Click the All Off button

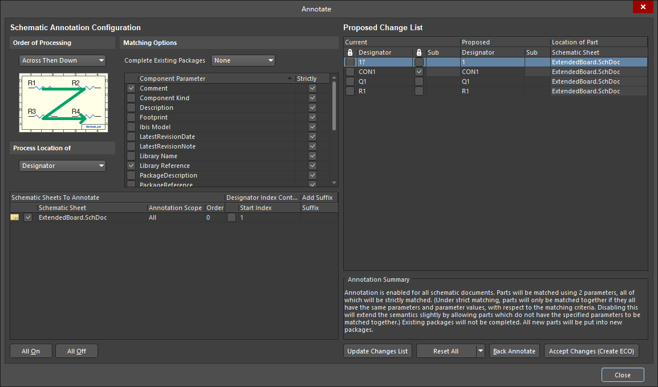[76, 351]
